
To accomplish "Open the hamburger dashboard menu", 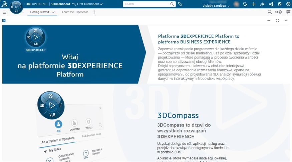I will 4,12.
